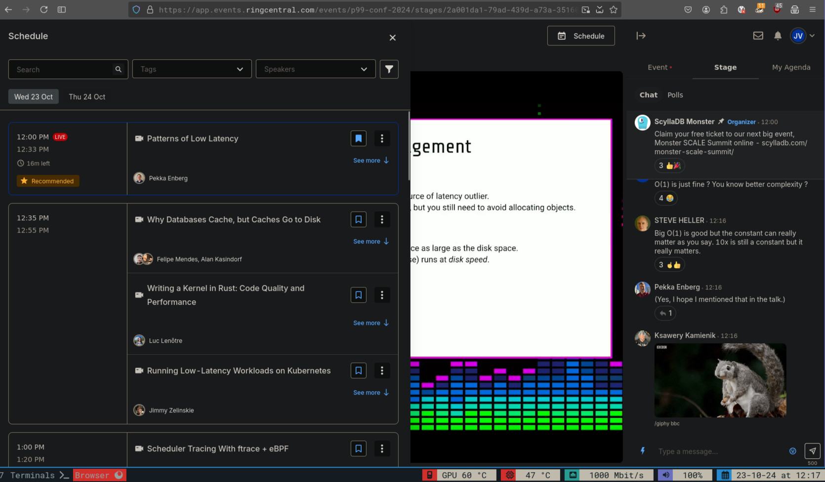Open the squirrel giphy image

(720, 380)
